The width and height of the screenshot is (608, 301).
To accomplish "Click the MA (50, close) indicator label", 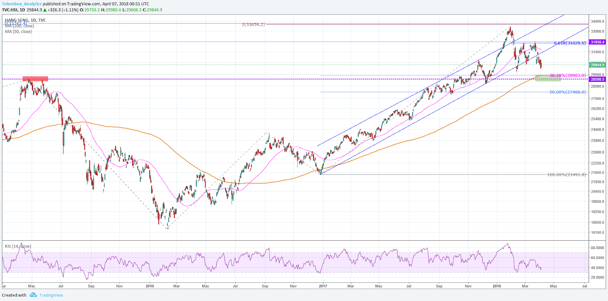I will coord(18,31).
